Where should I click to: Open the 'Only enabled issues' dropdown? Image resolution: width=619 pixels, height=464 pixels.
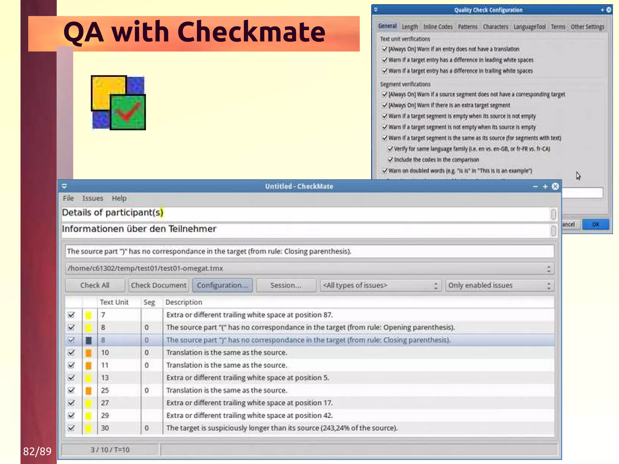(500, 285)
